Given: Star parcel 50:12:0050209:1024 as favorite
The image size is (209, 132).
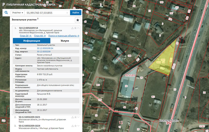Looking at the screenshot, I should tap(75, 126).
